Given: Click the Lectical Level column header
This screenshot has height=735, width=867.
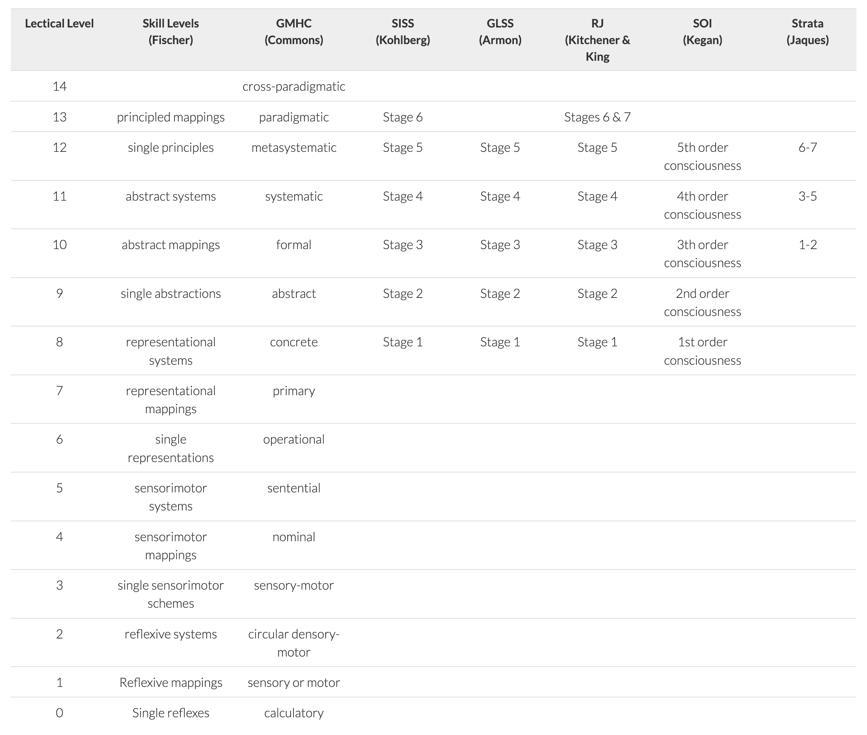Looking at the screenshot, I should [x=59, y=23].
